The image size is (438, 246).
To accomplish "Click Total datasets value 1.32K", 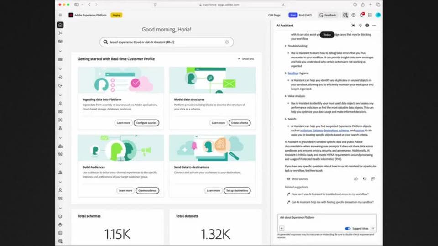I will 215,234.
